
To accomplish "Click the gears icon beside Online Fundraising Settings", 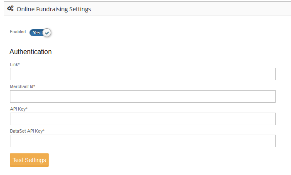I will coord(10,9).
